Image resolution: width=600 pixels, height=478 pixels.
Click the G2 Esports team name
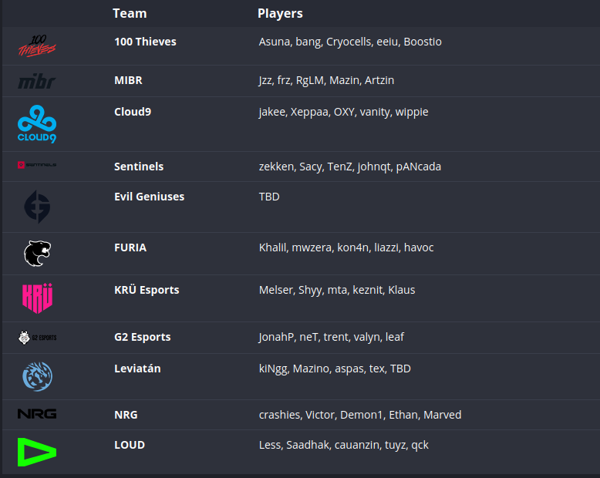point(143,337)
